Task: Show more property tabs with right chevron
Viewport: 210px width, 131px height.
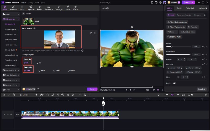Action: pyautogui.click(x=207, y=8)
